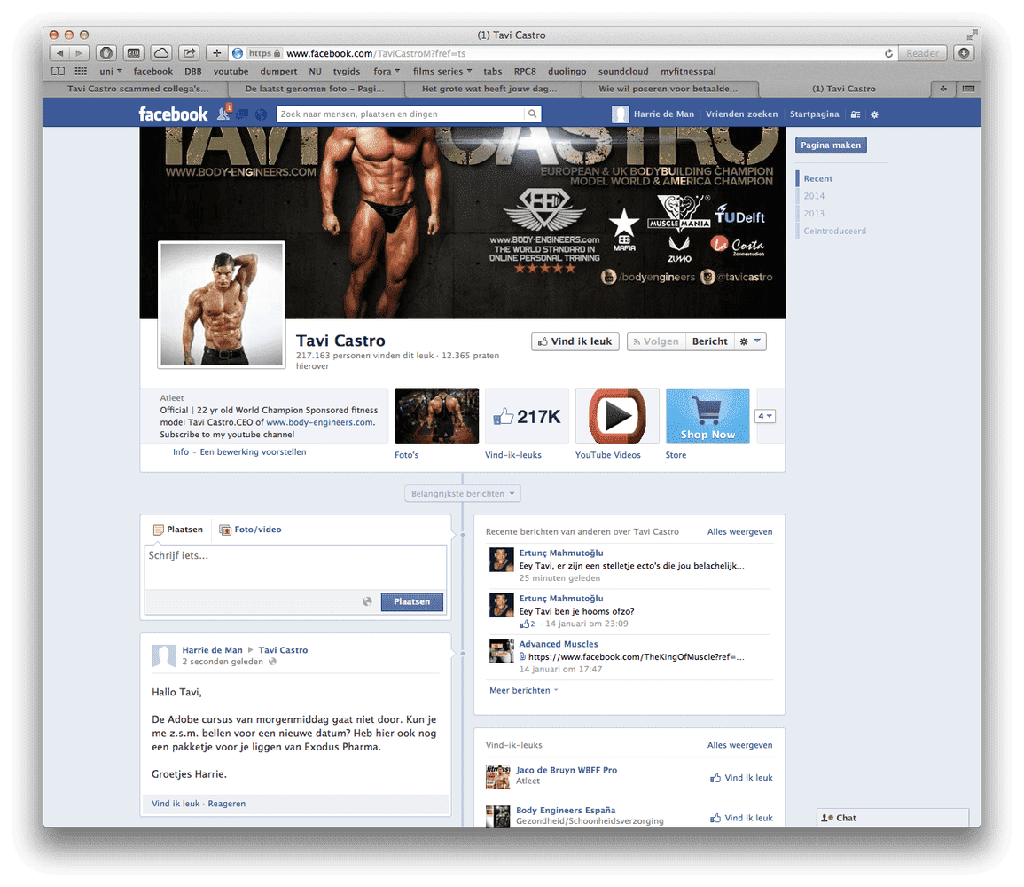Screen dimensions: 1024x887
Task: Expand the page gear options dropdown
Action: 750,341
